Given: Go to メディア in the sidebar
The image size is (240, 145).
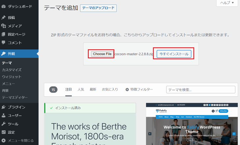Looking at the screenshot, I should pyautogui.click(x=19, y=26).
